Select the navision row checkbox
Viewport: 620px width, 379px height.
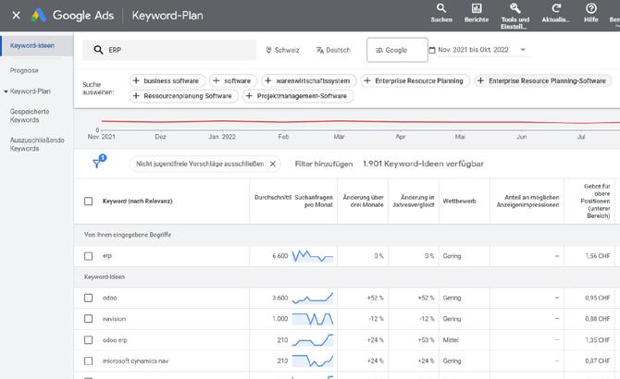click(89, 318)
